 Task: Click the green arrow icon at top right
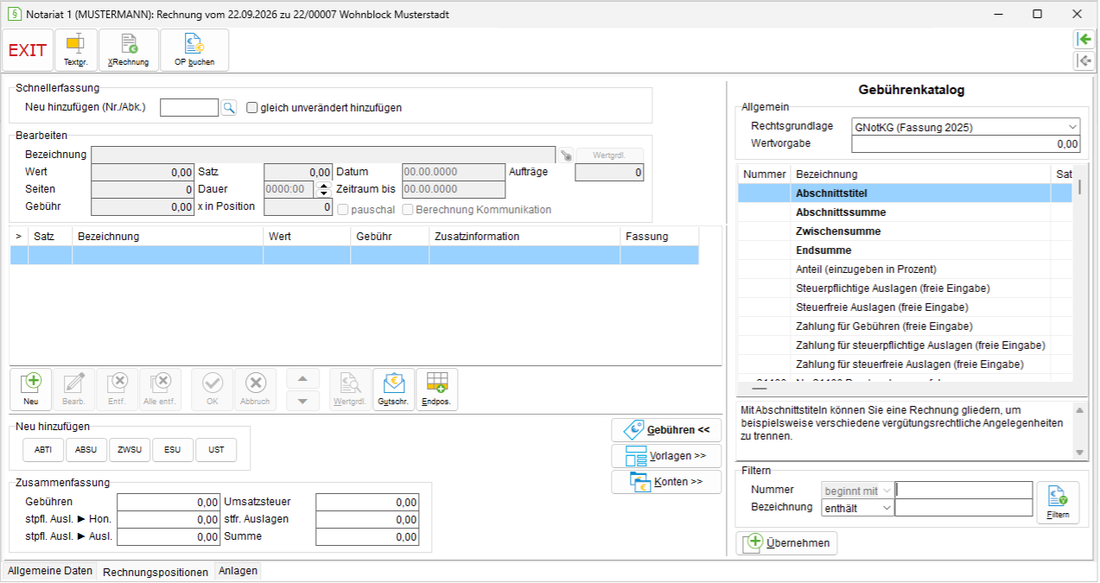pos(1084,39)
